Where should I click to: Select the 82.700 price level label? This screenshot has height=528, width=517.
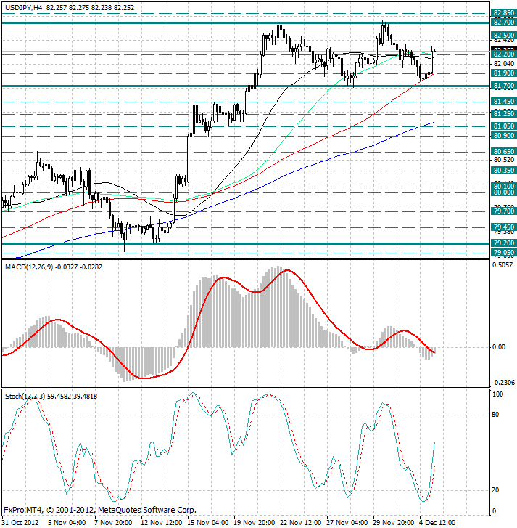(x=503, y=23)
